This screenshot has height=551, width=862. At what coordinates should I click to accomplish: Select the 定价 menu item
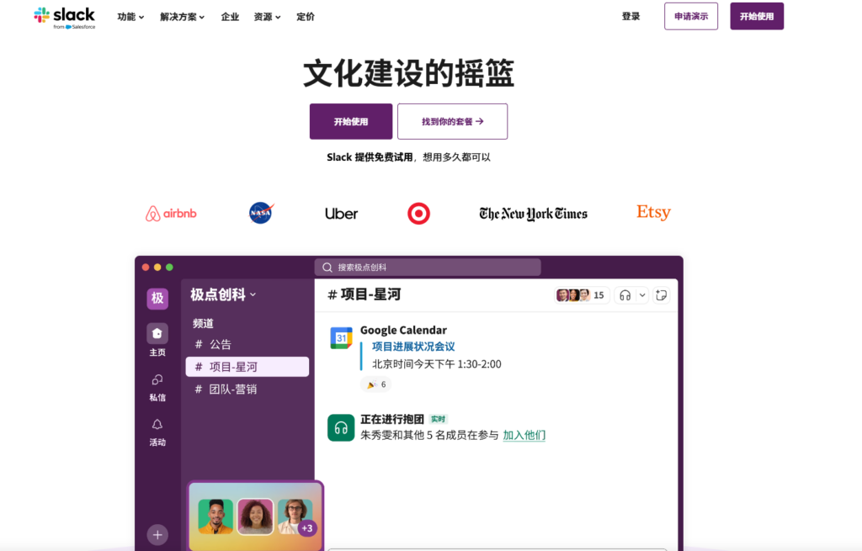point(305,16)
